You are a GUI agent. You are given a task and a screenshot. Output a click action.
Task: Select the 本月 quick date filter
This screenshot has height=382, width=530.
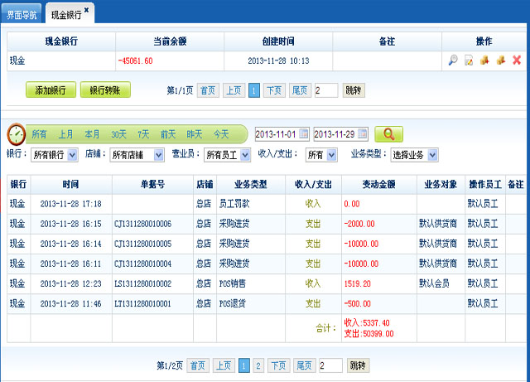click(92, 134)
